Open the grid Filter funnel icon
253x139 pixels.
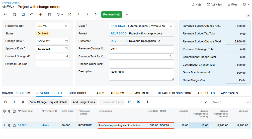tap(206, 102)
